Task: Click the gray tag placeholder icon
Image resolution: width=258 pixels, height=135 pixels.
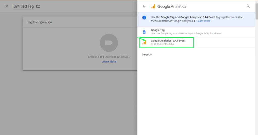Action: click(109, 43)
